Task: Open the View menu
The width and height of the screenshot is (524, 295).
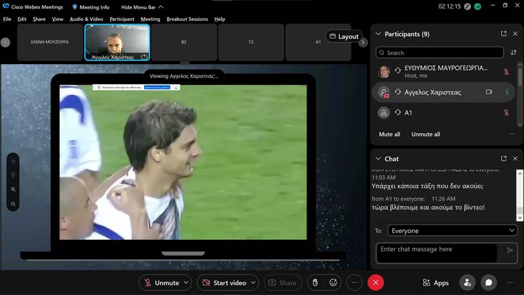Action: (x=58, y=19)
